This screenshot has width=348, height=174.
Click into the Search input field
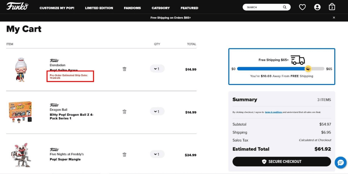(264, 7)
